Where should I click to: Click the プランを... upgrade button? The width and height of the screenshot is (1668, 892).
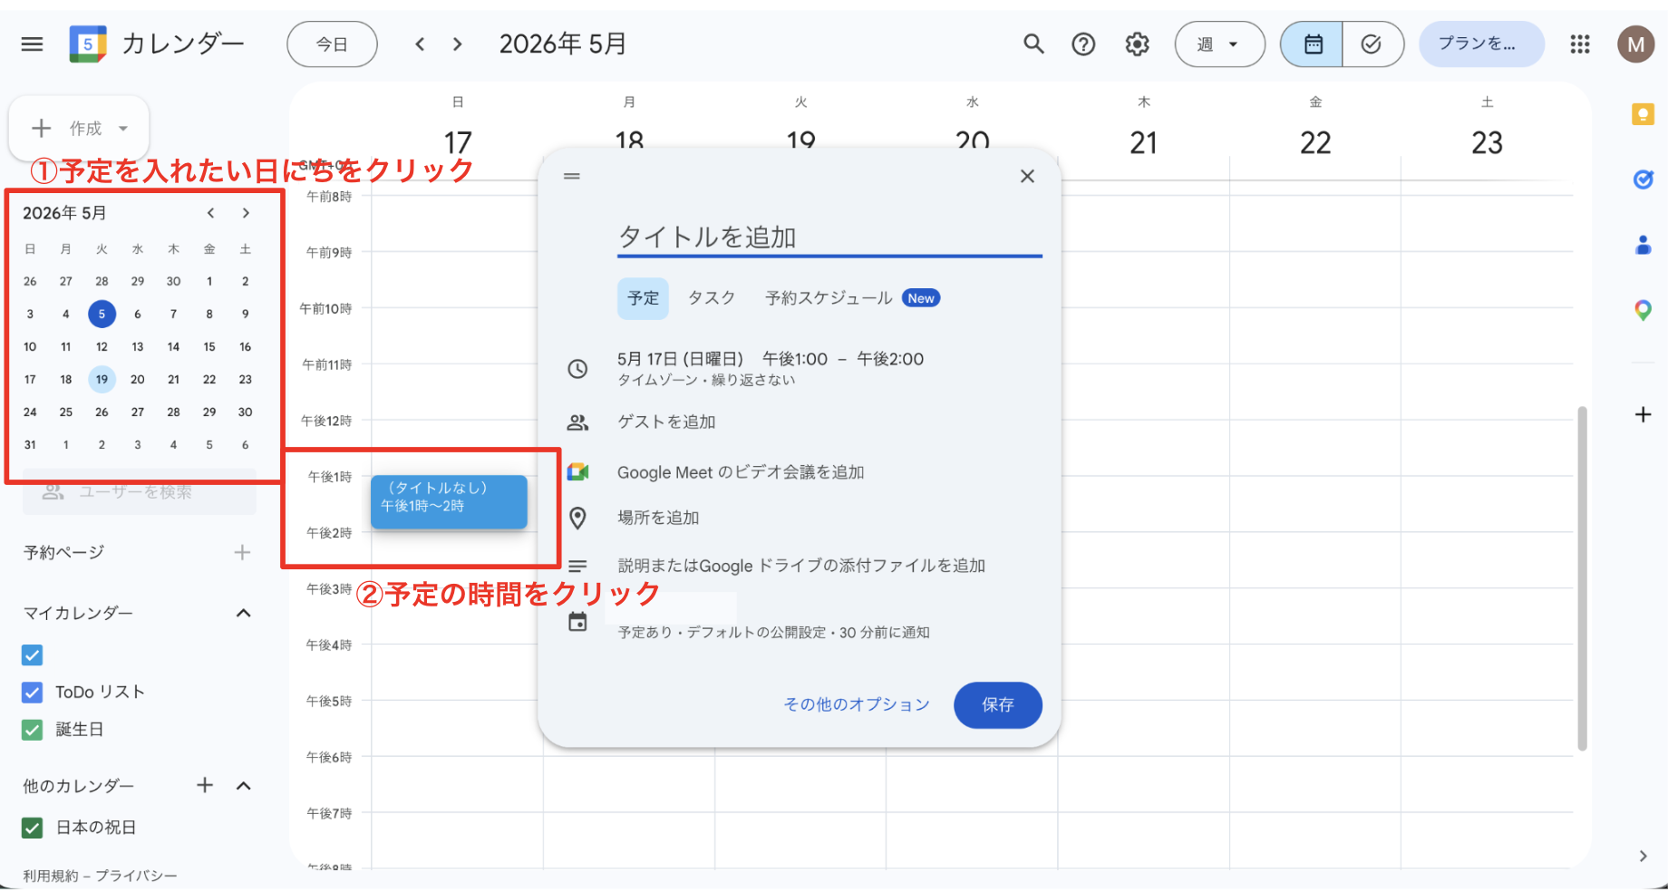(x=1481, y=44)
